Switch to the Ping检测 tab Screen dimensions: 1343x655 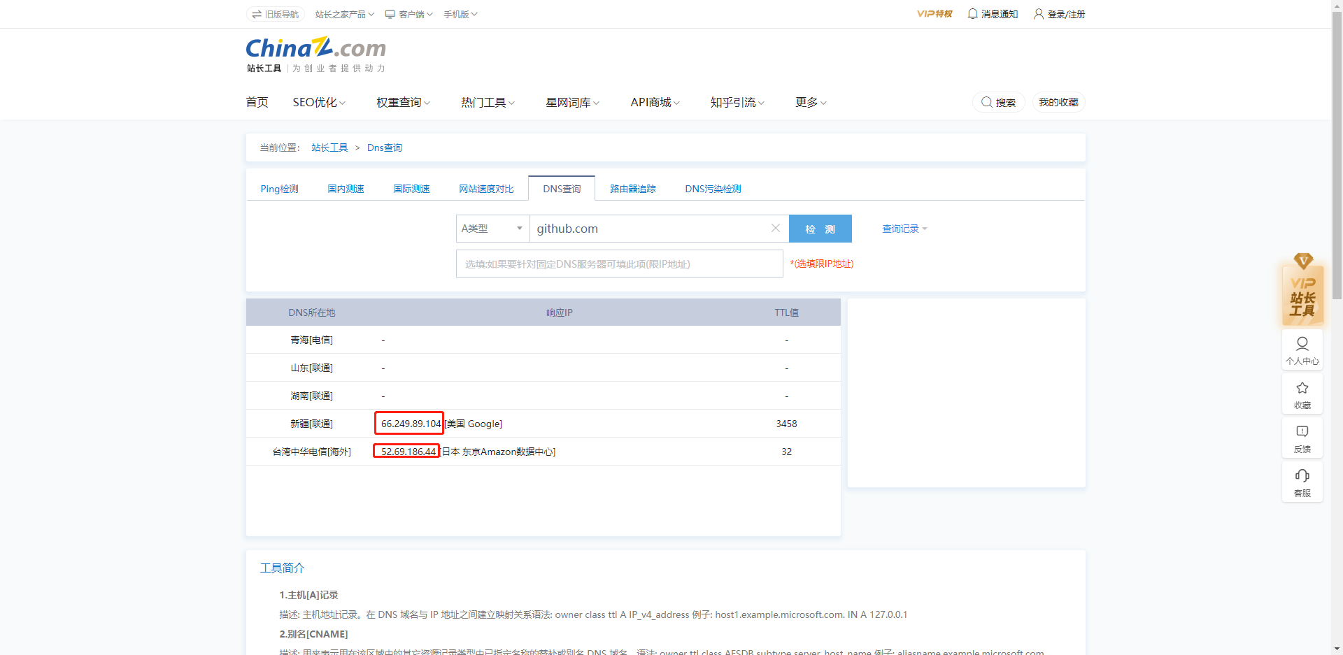(279, 189)
